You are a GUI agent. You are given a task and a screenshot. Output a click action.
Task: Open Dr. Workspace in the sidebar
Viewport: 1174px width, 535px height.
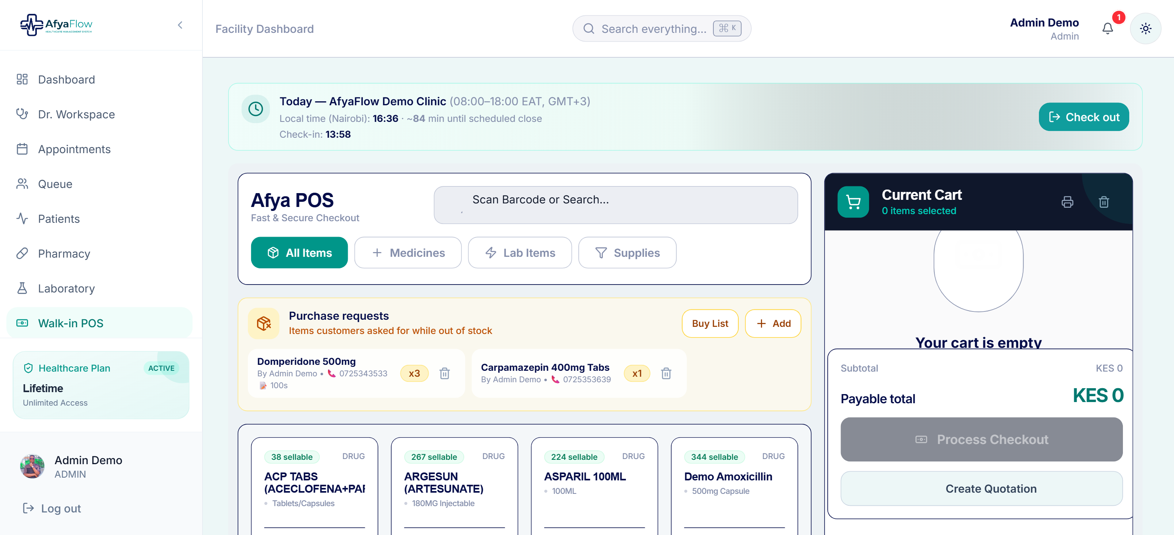click(99, 114)
